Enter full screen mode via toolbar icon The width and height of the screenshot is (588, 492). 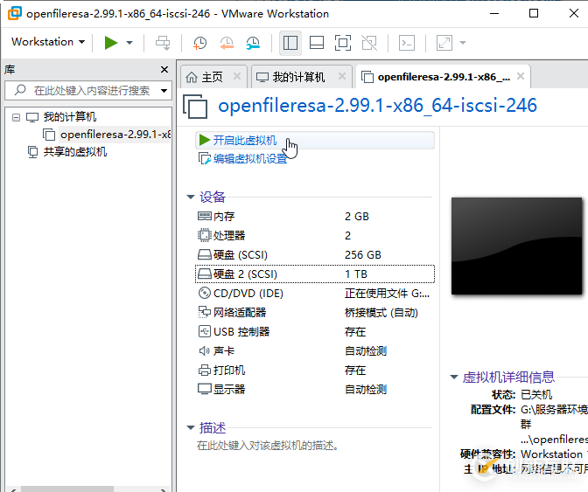(343, 42)
